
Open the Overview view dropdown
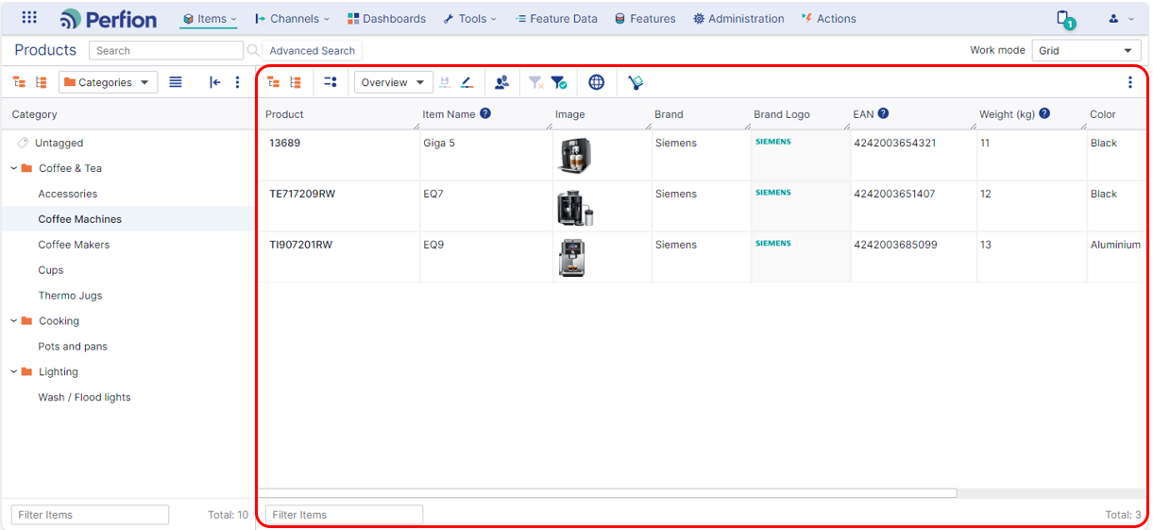394,82
